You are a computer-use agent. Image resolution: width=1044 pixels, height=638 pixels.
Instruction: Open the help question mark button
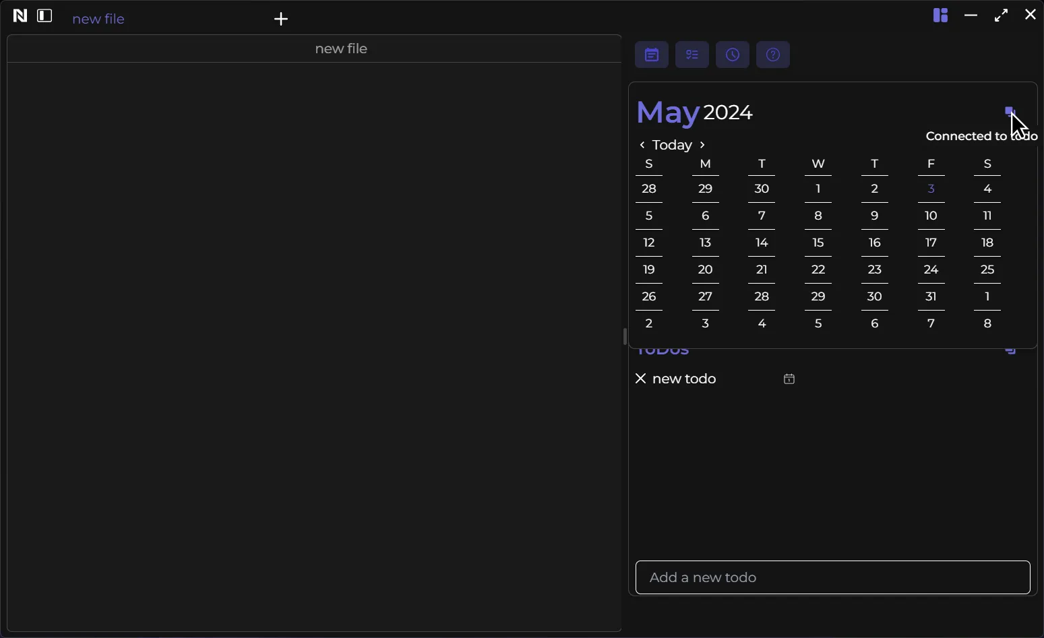(773, 55)
